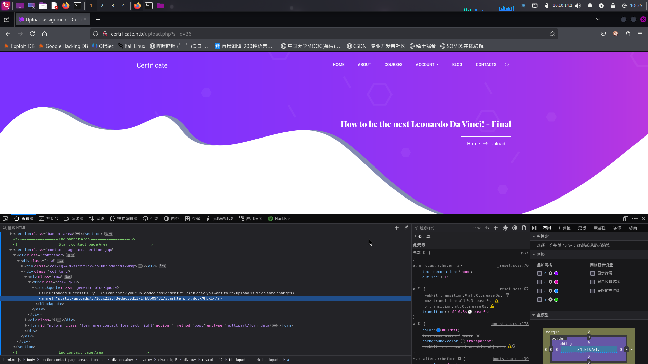Click the :hov pseudo-class button
The width and height of the screenshot is (648, 364).
477,228
